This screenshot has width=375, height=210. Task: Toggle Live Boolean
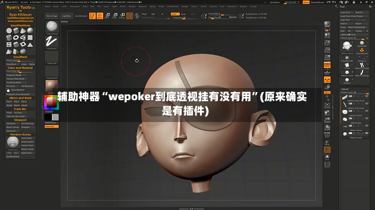pos(81,16)
